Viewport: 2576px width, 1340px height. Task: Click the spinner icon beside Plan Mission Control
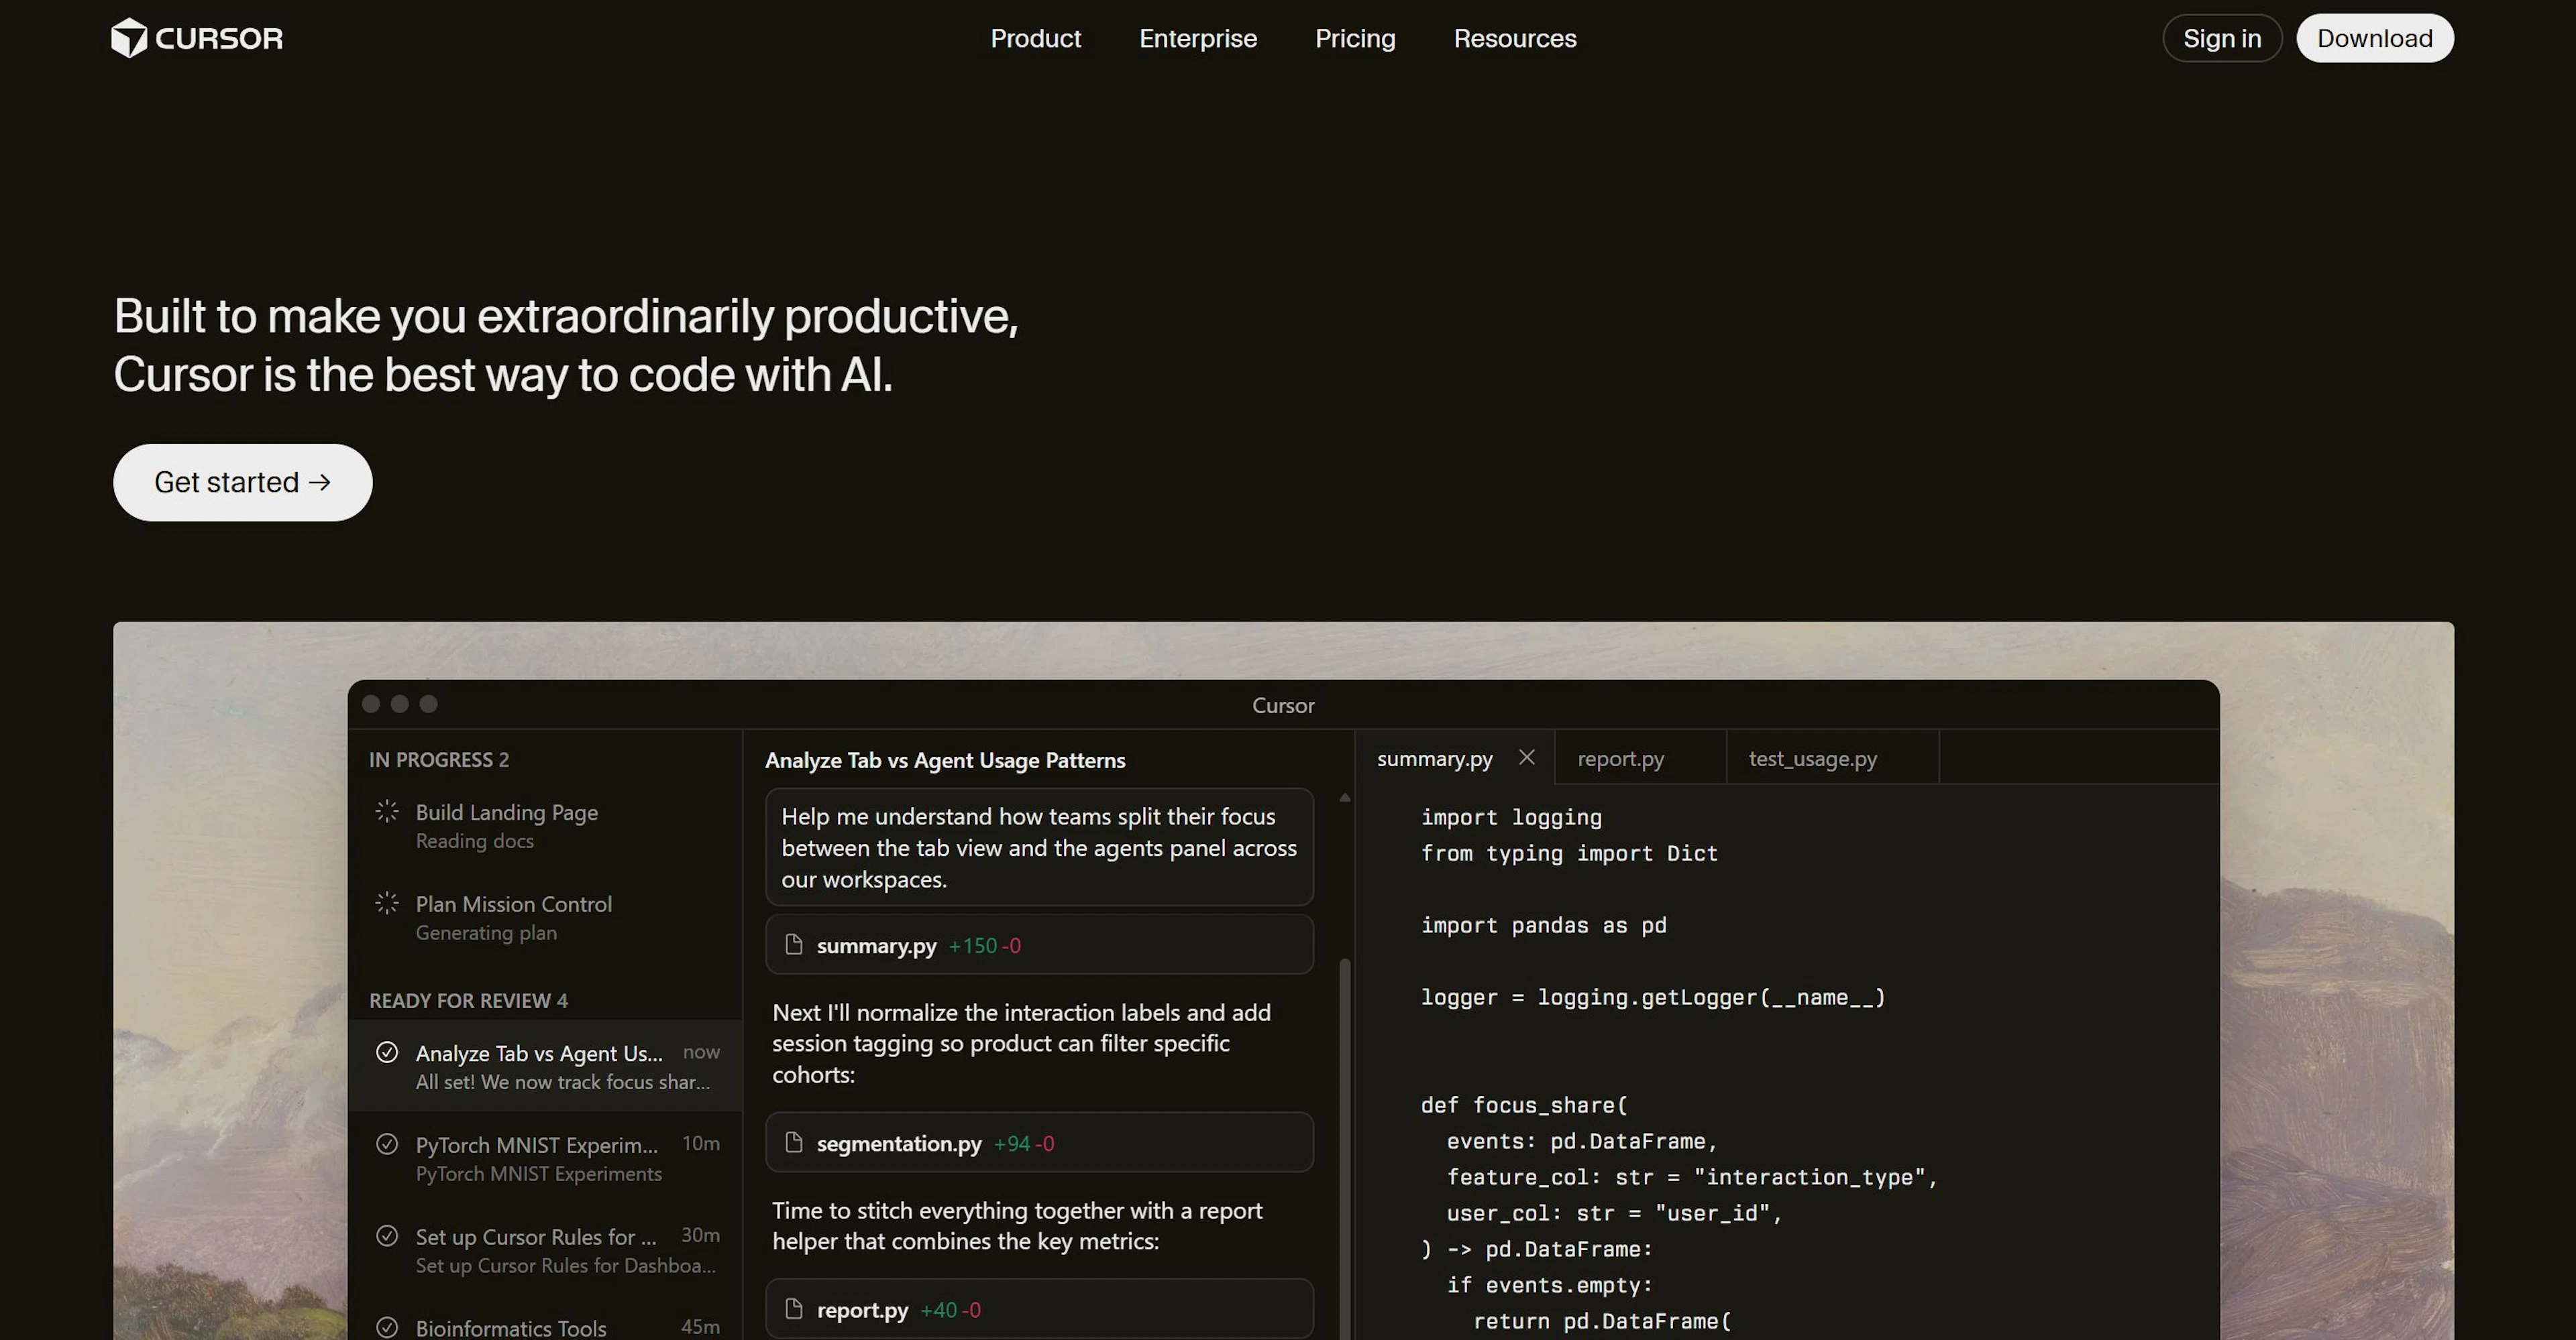(x=387, y=904)
